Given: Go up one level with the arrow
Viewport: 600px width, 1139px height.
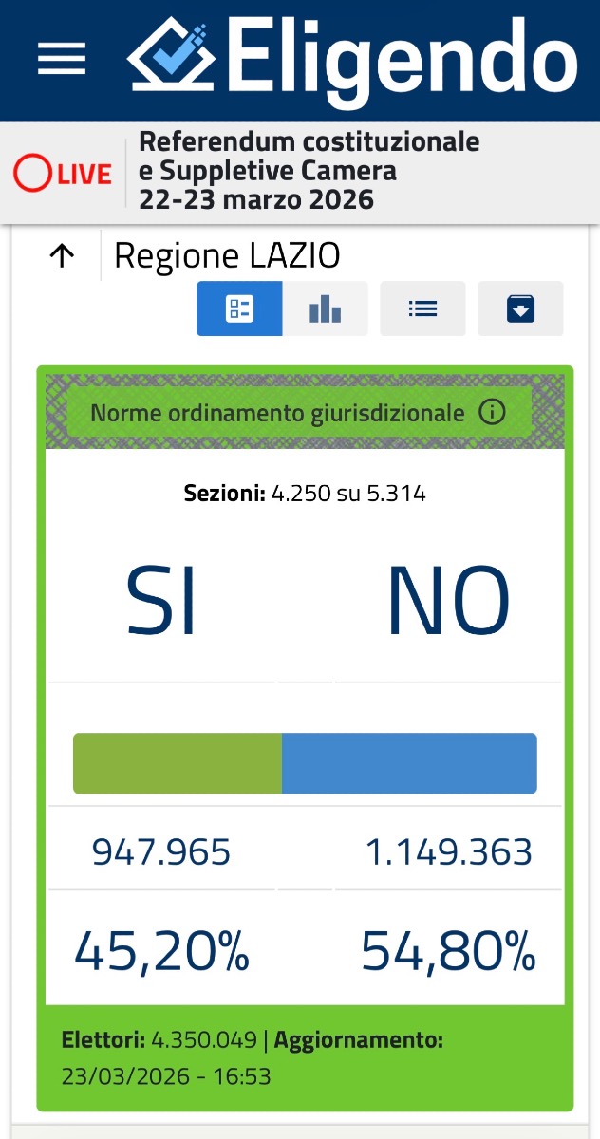Looking at the screenshot, I should pyautogui.click(x=62, y=255).
